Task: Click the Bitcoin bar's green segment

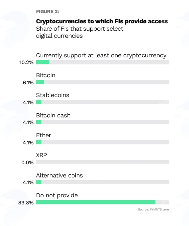Action: 40,82
